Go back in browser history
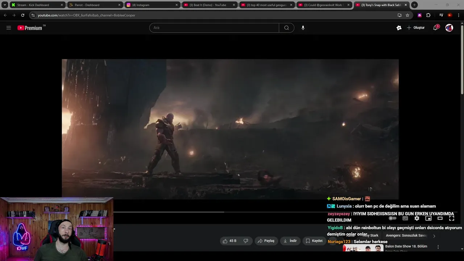This screenshot has height=261, width=464. 5,15
